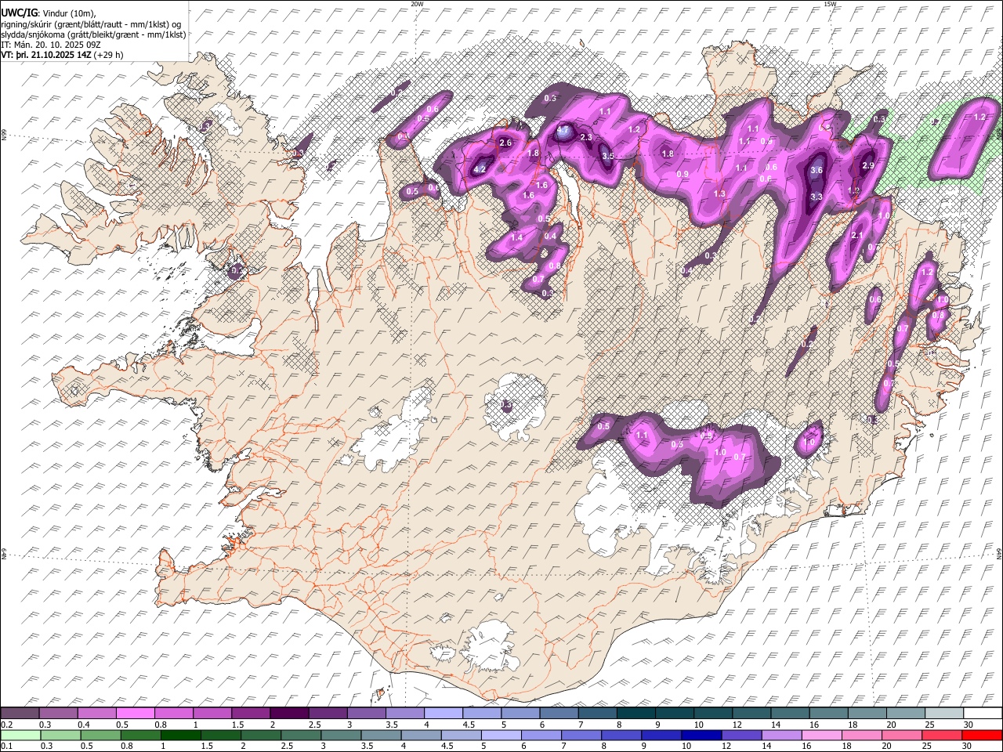Click the bright red swatch ending the rain scale
This screenshot has width=1003, height=752.
point(981,736)
